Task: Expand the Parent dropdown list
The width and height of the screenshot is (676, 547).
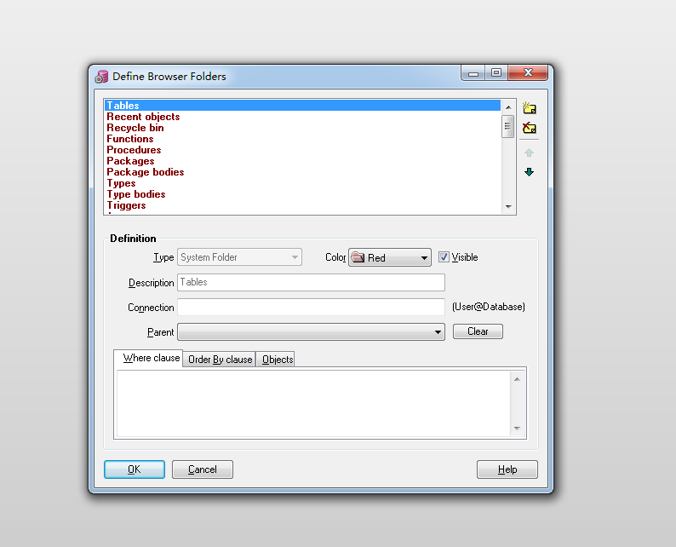Action: point(312,331)
